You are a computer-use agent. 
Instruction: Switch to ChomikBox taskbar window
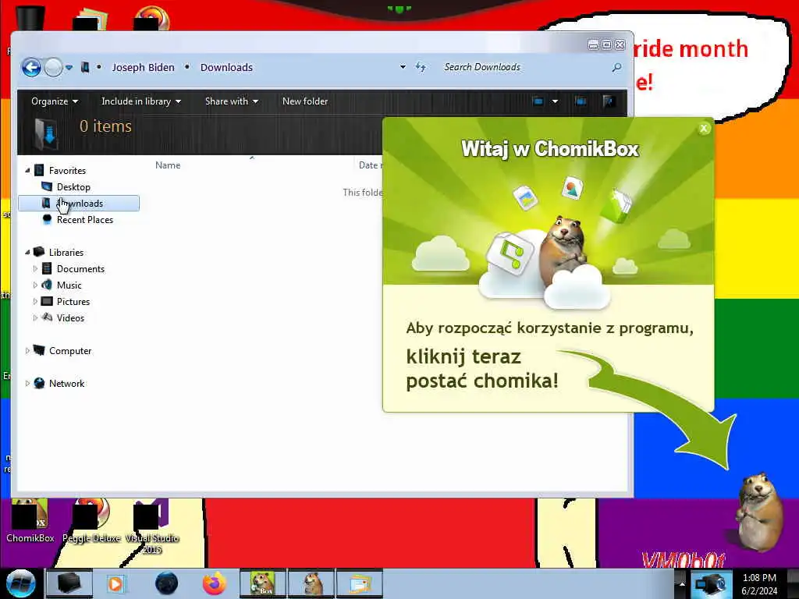point(262,583)
